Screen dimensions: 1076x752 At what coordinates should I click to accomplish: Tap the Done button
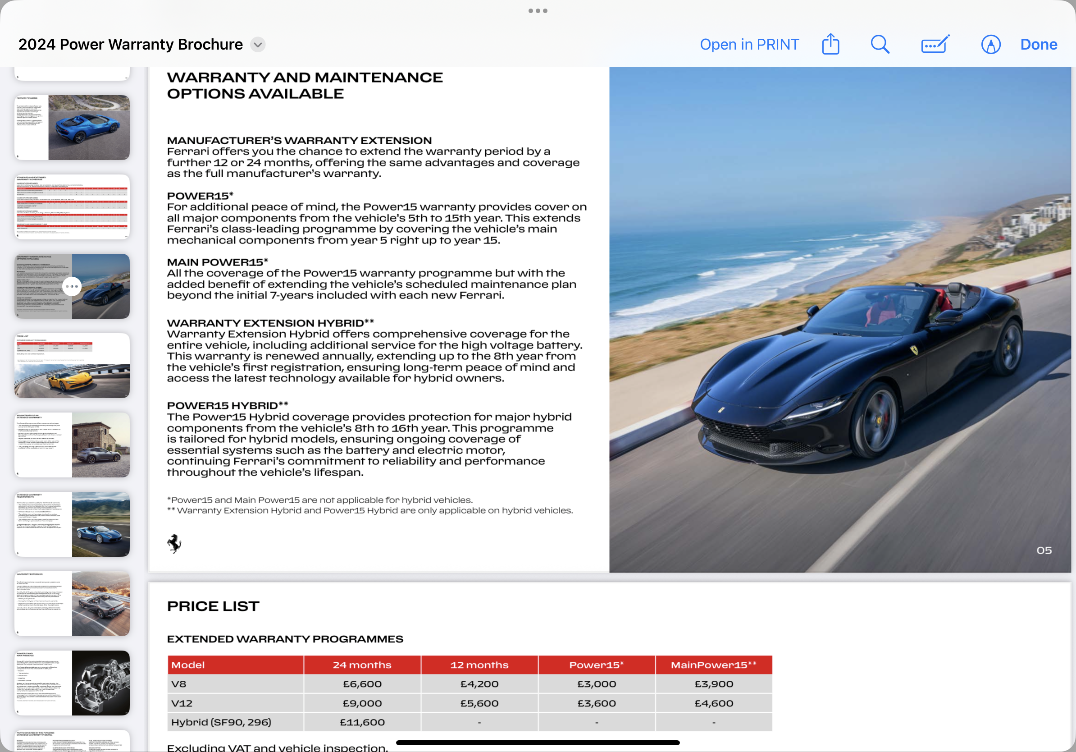point(1039,45)
